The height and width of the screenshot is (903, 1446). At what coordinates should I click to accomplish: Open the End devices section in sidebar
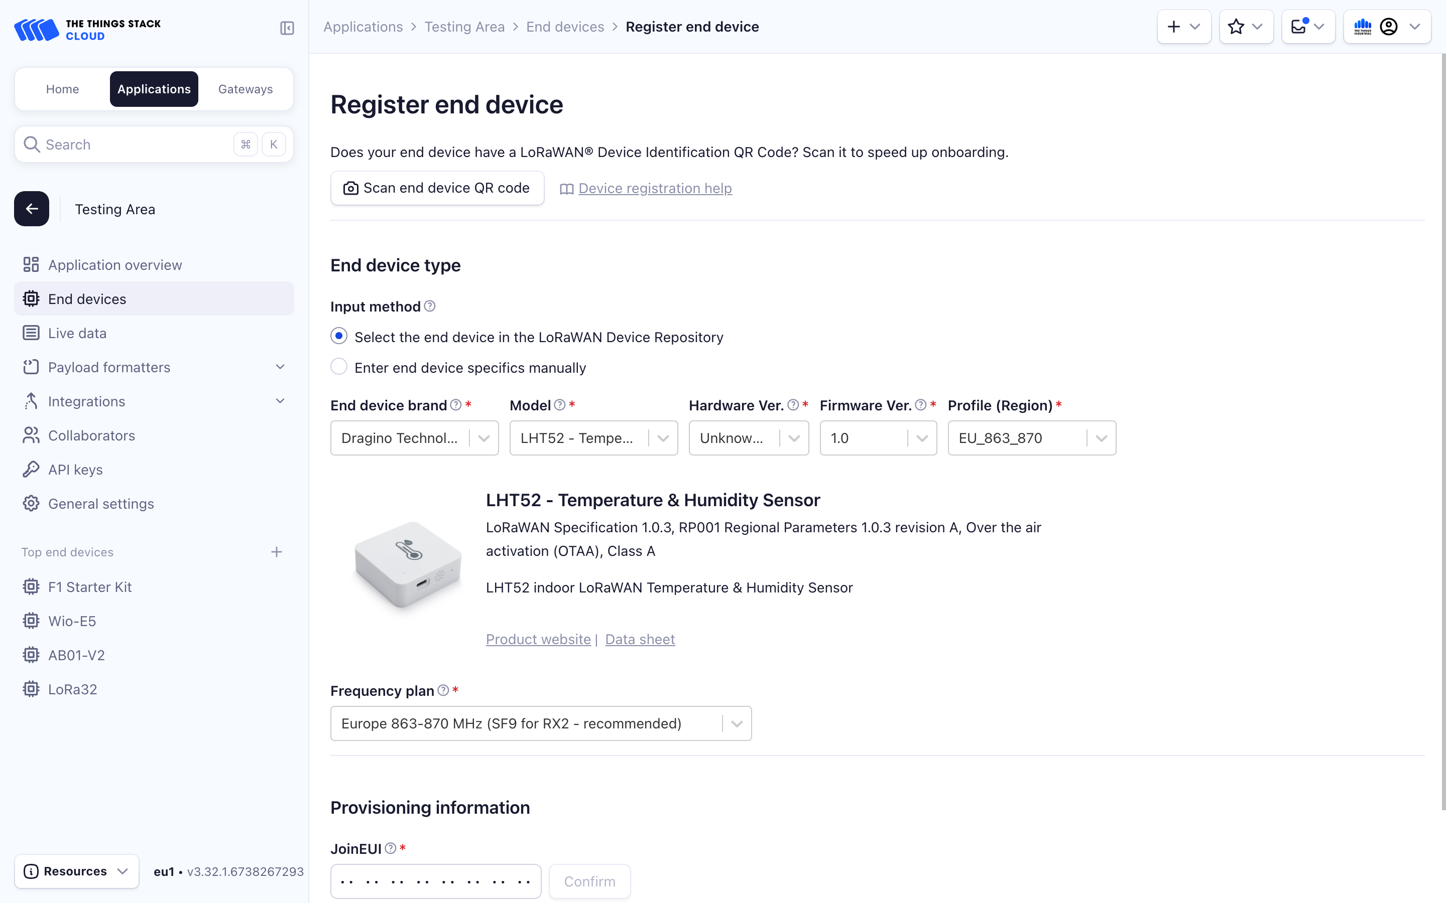(x=87, y=298)
